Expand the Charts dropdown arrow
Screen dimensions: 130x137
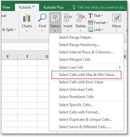tap(27, 31)
